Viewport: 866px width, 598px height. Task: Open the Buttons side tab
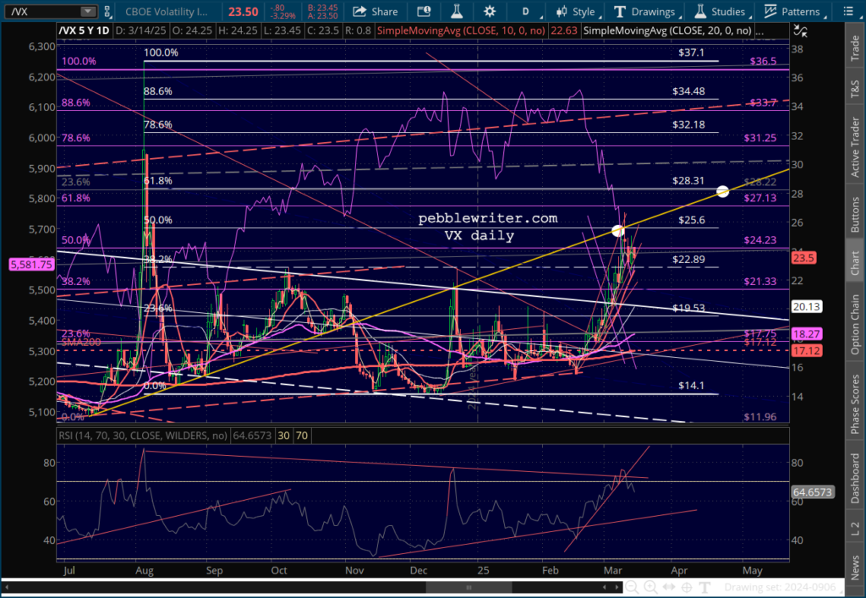click(854, 215)
